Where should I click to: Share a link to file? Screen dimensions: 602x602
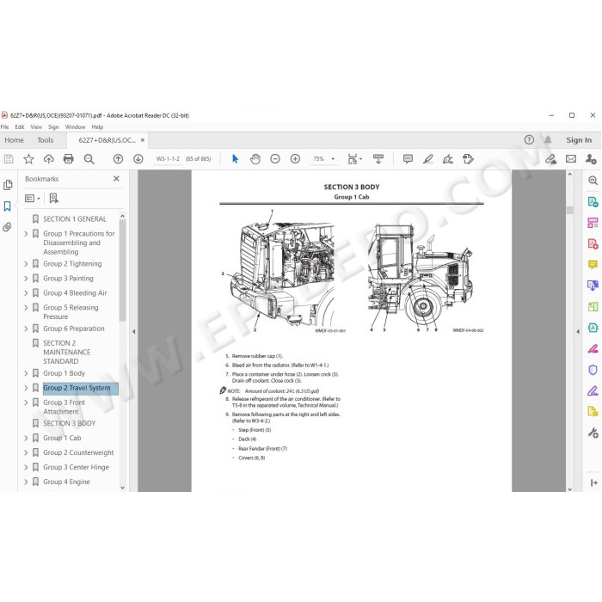click(x=551, y=159)
